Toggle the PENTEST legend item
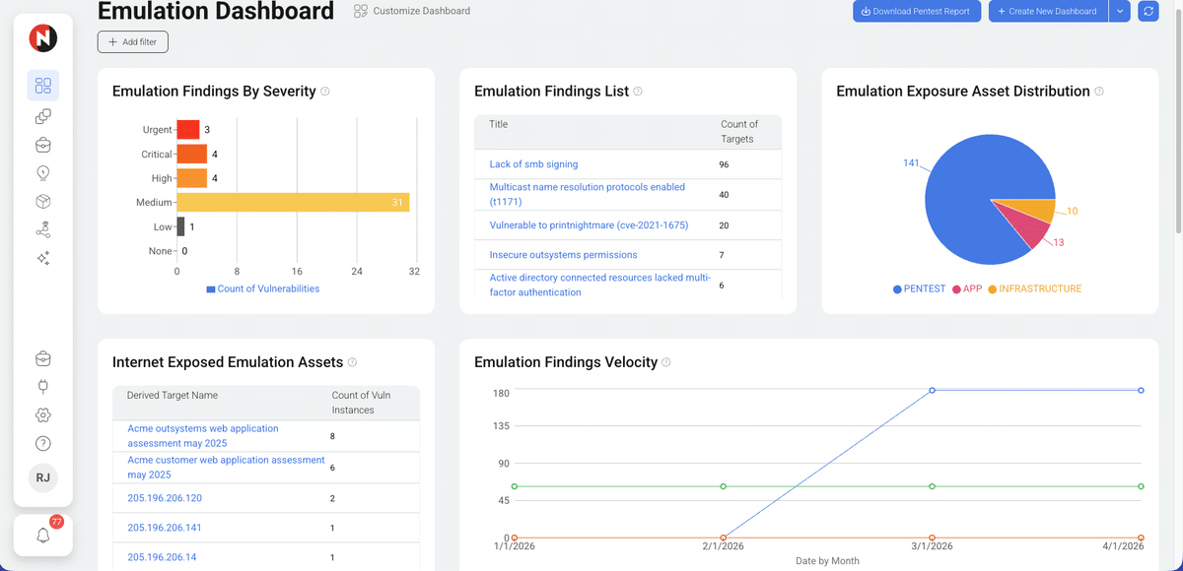Viewport: 1183px width, 571px height. tap(919, 289)
